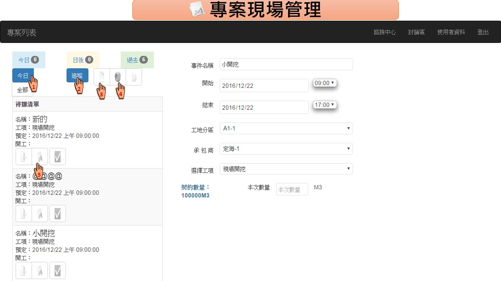Check the completion checkmark for @@@@ item
This screenshot has height=281, width=501.
(58, 213)
